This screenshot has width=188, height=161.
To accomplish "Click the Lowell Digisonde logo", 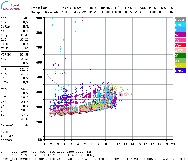I will coord(10,6).
